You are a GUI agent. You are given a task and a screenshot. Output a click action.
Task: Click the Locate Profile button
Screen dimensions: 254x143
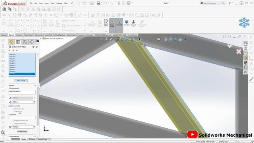pos(22,131)
